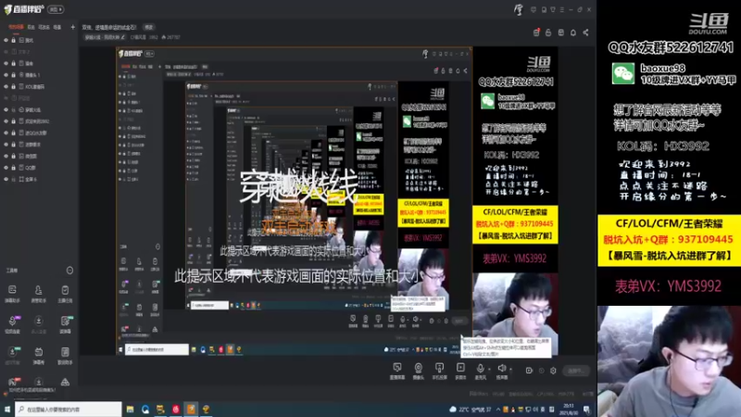Open settings gear in bottom bar
Viewport: 741px width, 417px height.
pos(553,371)
